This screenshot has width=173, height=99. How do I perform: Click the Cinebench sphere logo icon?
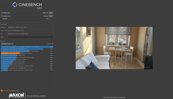point(15,5)
